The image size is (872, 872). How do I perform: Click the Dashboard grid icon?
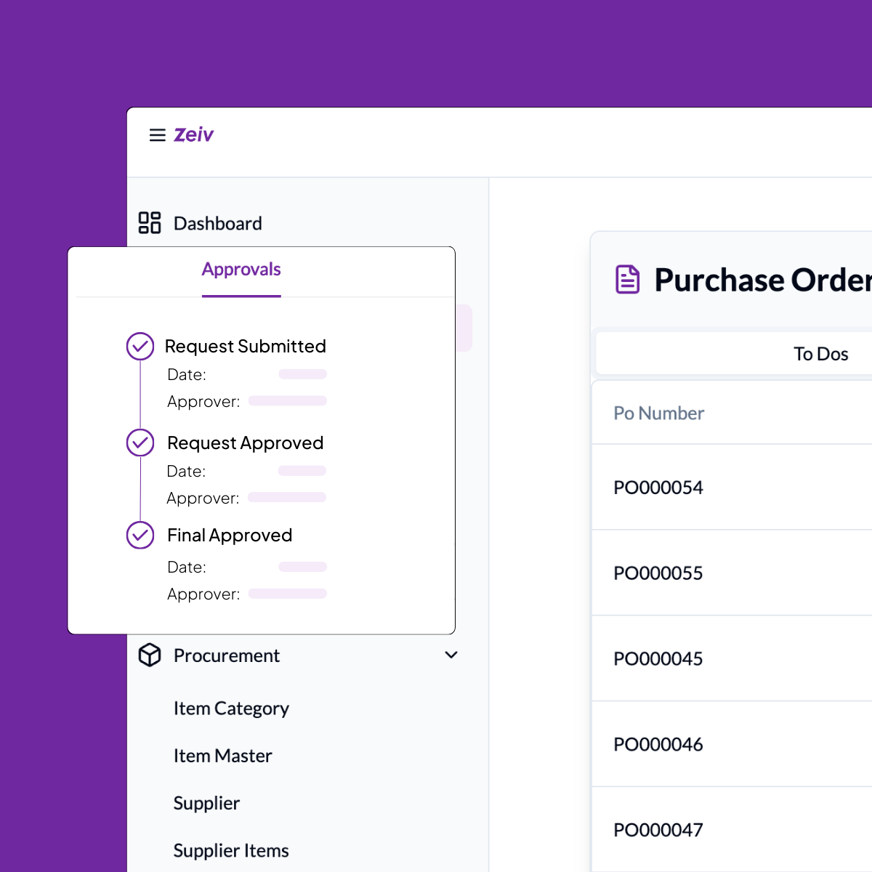(x=150, y=223)
